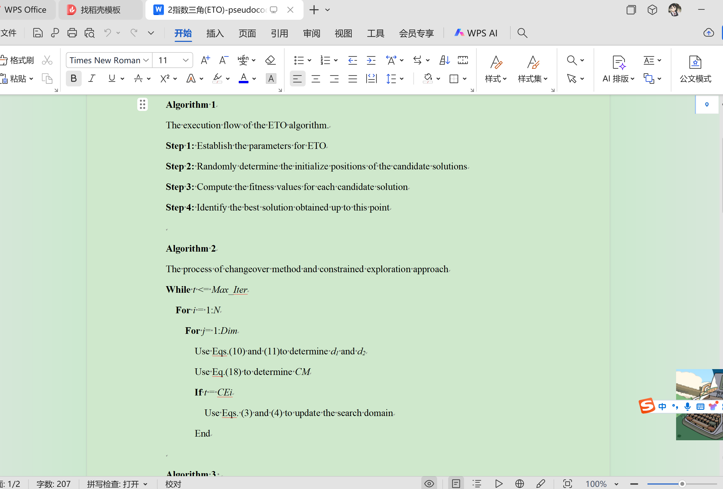Click the paragraph handle beside Algorithm 1

tap(143, 105)
